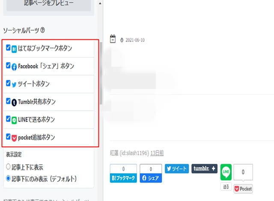Image resolution: width=274 pixels, height=201 pixels.
Task: Uncheck the Tumblr共有ボタン checkbox
Action: pyautogui.click(x=8, y=101)
